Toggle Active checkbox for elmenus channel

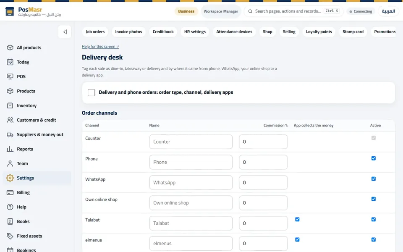(x=374, y=240)
